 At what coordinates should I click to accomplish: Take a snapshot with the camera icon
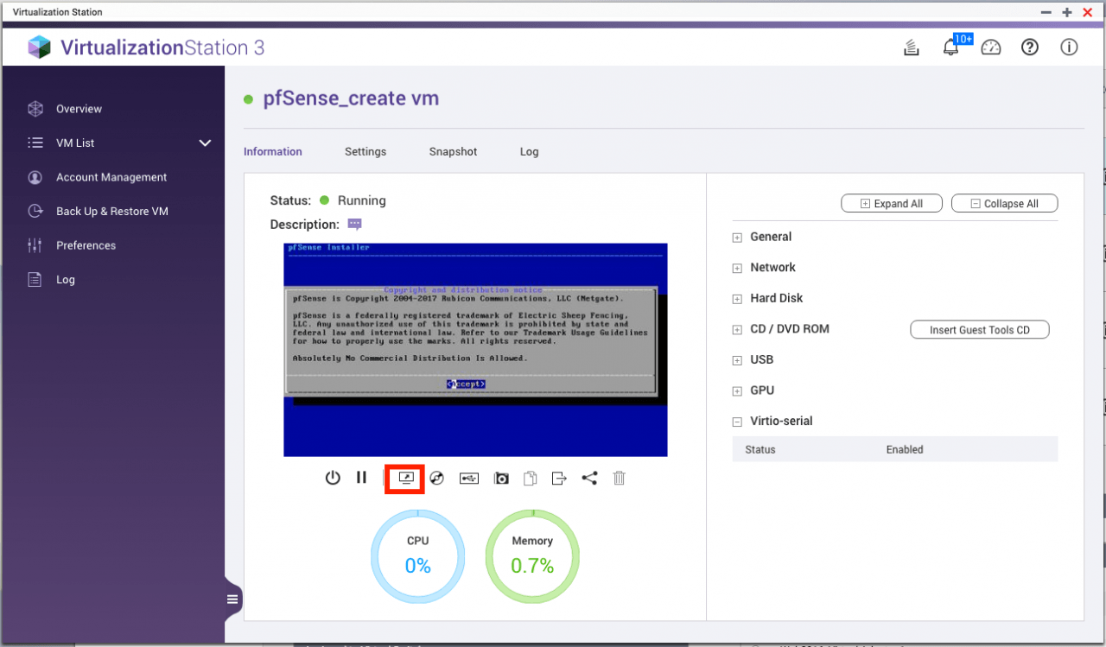point(501,478)
